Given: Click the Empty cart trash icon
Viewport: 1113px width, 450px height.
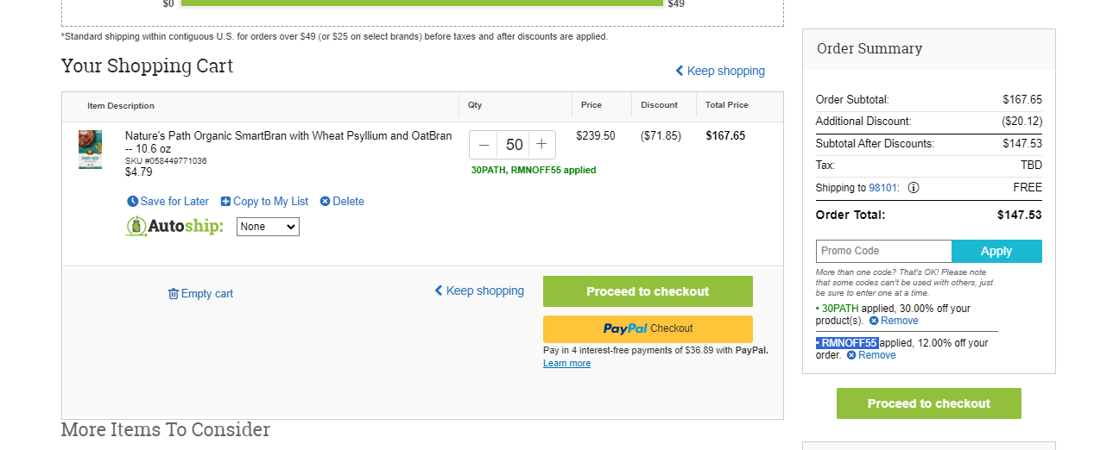Looking at the screenshot, I should tap(173, 294).
